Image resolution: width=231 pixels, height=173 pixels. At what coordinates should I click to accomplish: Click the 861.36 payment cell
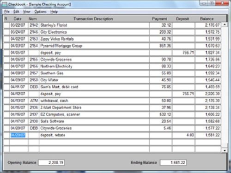[x=160, y=46]
